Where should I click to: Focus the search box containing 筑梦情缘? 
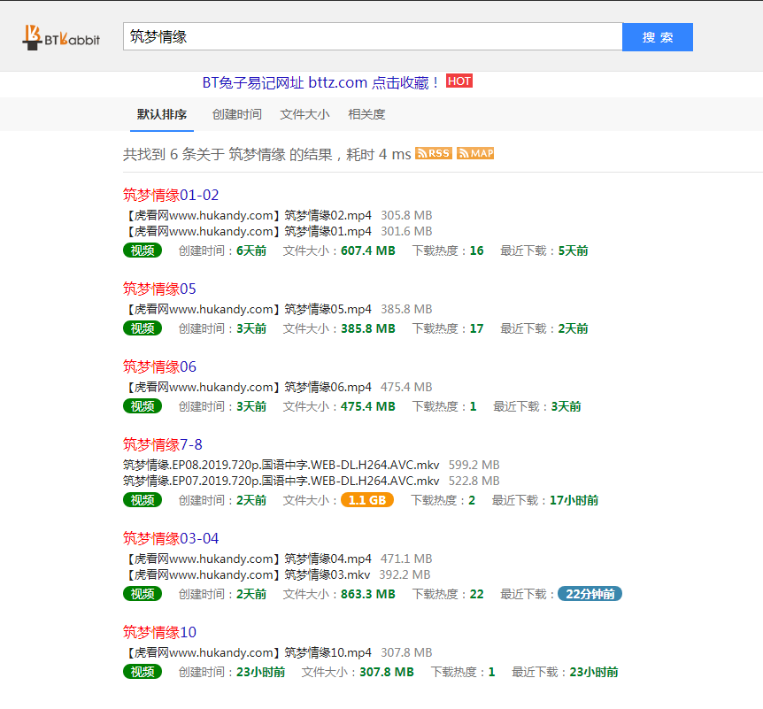373,36
